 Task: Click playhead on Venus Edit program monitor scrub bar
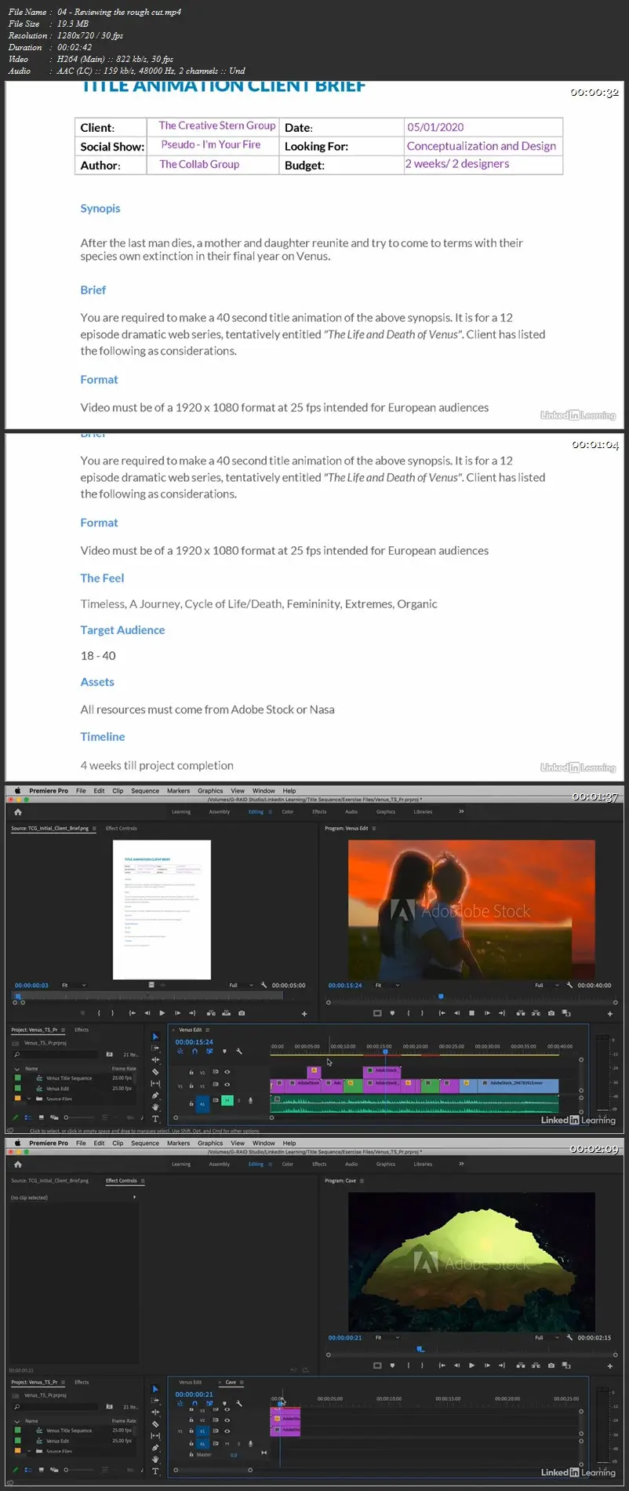(x=441, y=997)
